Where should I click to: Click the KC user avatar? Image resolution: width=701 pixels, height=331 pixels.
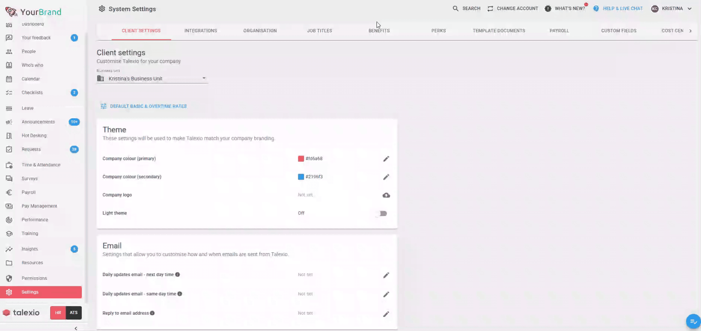pyautogui.click(x=655, y=9)
